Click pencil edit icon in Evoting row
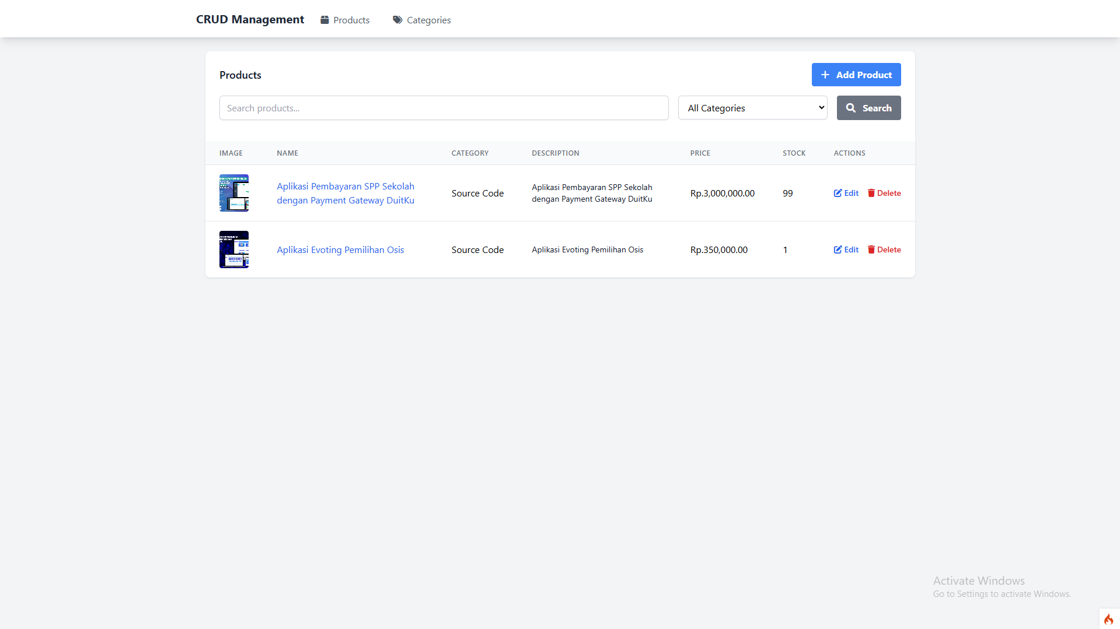Viewport: 1120px width, 629px height. pos(838,250)
